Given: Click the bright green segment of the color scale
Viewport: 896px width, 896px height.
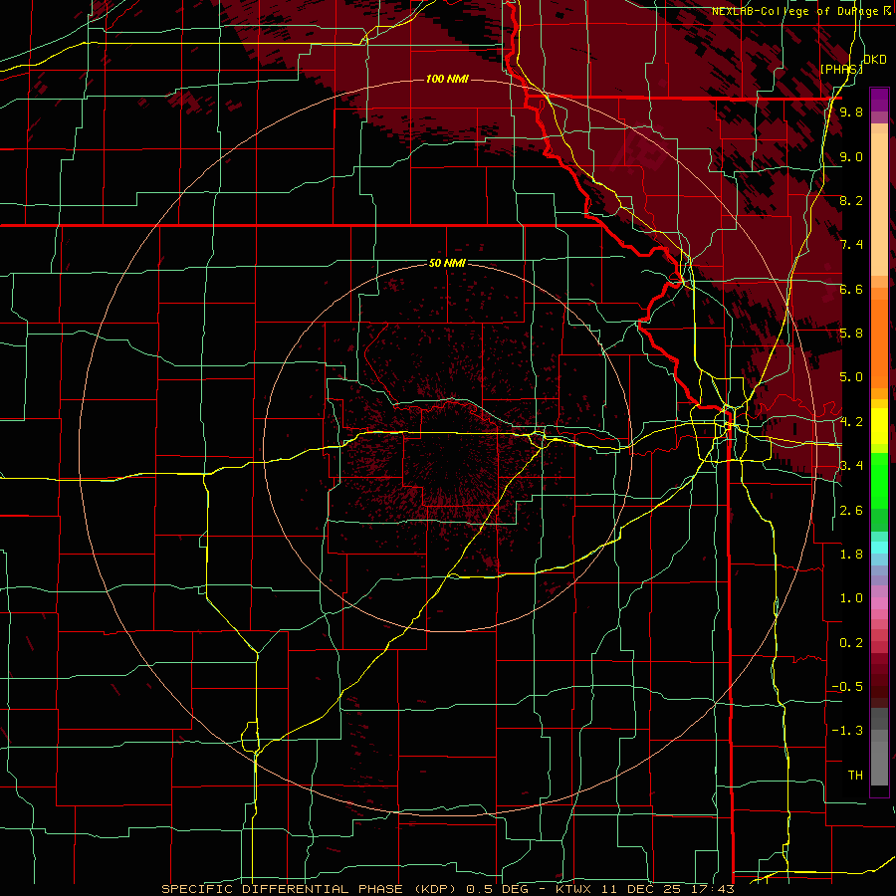Looking at the screenshot, I should (x=879, y=481).
